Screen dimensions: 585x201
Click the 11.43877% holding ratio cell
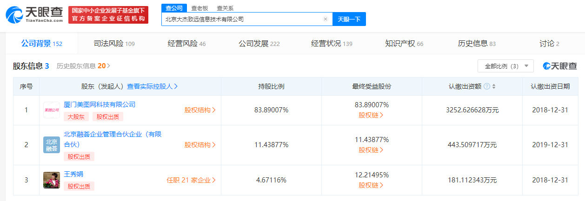271,145
